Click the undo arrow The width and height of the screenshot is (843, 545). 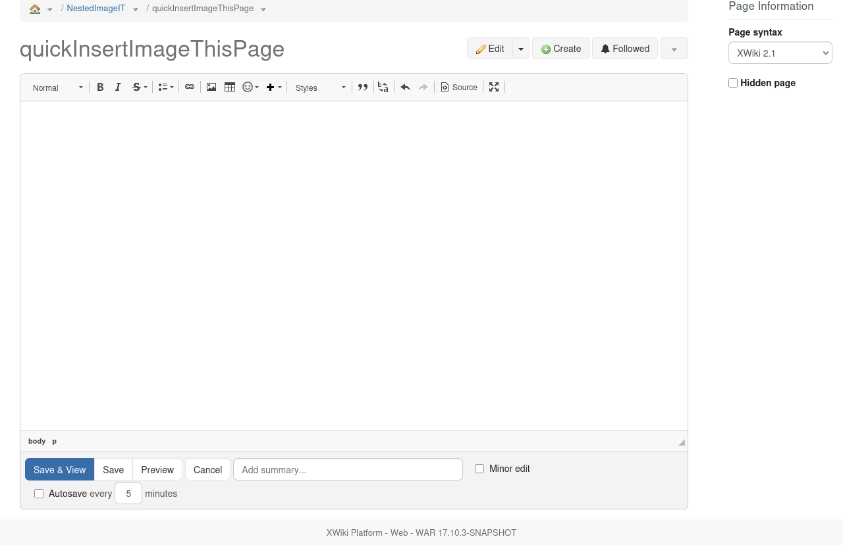[405, 87]
